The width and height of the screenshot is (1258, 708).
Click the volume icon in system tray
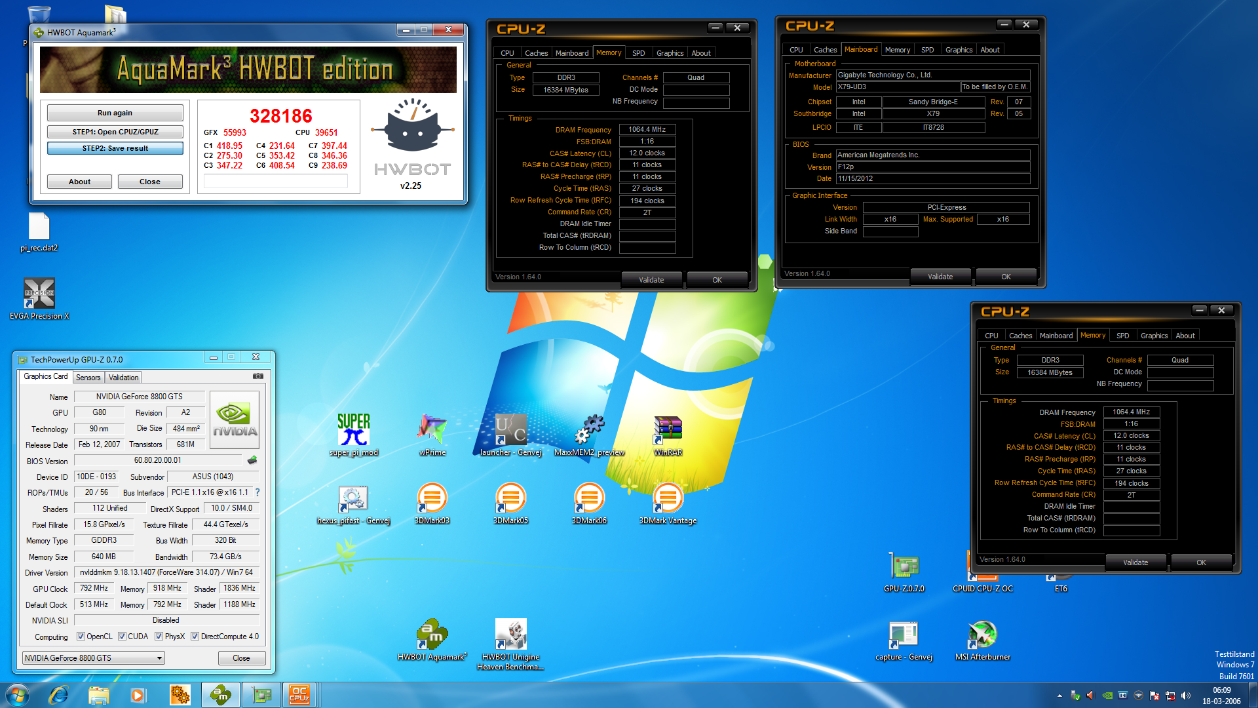click(1186, 696)
